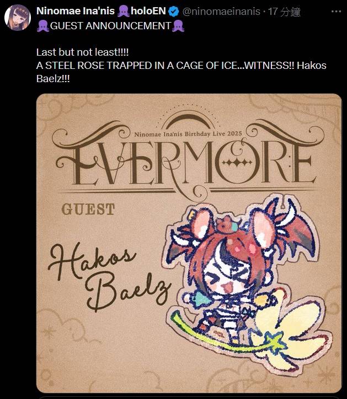Viewport: 347px width, 399px height.
Task: Click the octopus emoji beside holoEN
Action: pos(124,12)
